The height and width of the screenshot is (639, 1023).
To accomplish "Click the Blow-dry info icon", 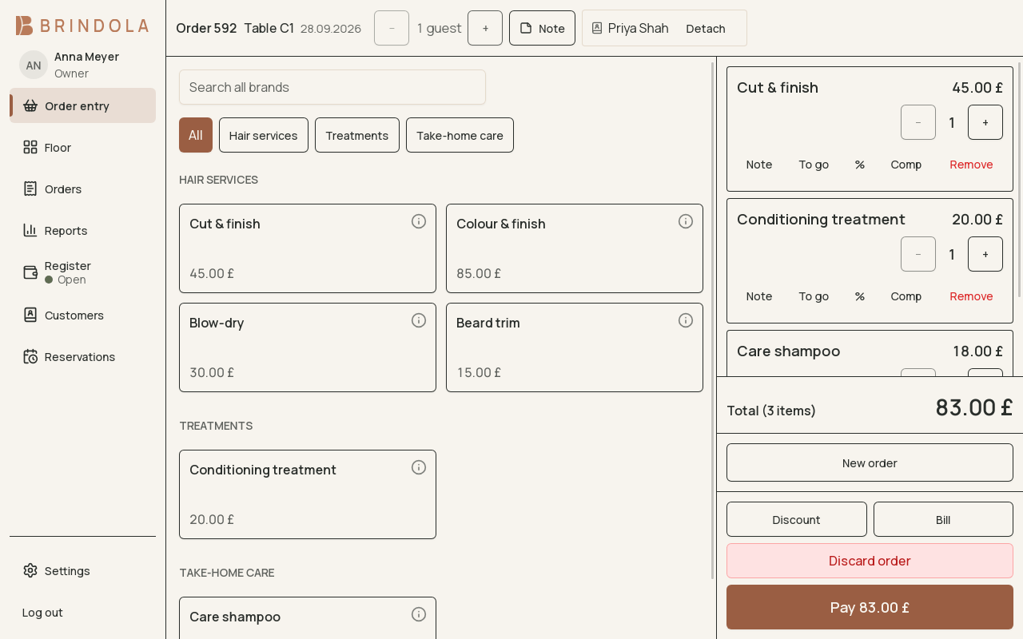I will pyautogui.click(x=419, y=320).
